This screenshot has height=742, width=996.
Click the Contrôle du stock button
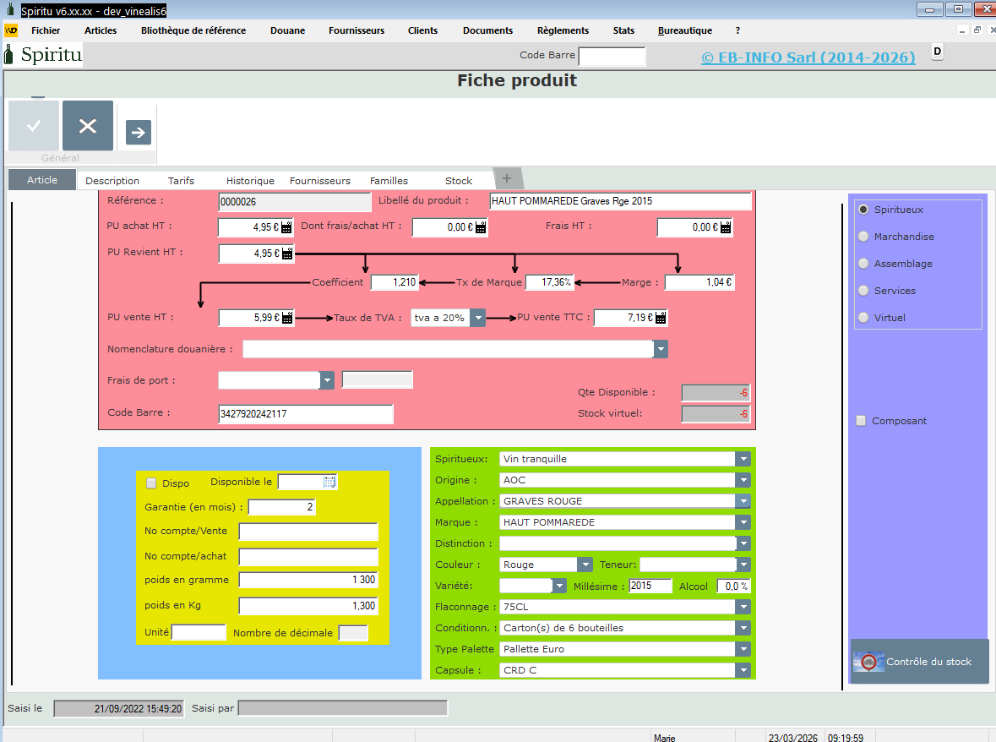919,662
